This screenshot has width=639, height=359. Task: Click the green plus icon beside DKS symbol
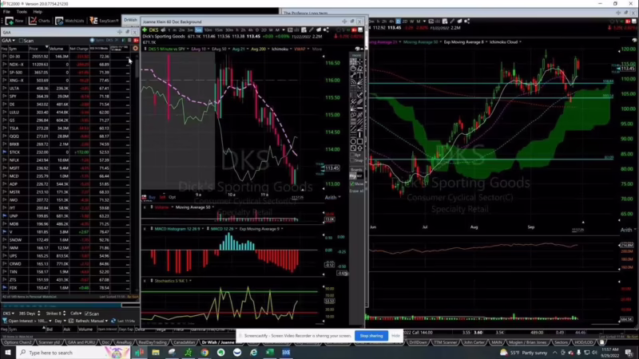tap(145, 30)
